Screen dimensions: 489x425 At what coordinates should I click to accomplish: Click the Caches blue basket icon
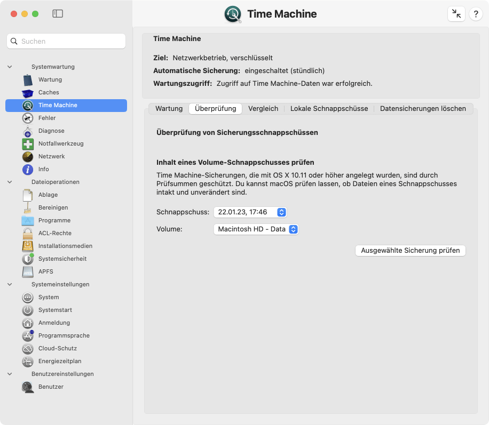(28, 93)
